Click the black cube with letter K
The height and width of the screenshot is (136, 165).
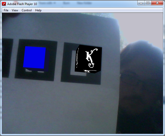pos(88,59)
